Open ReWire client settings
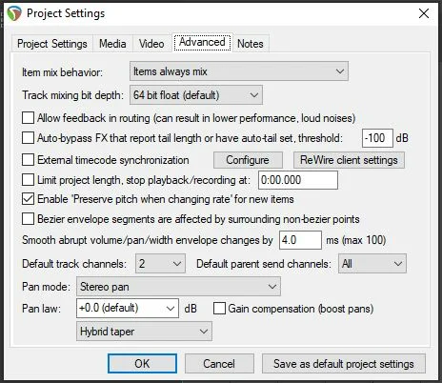Image resolution: width=442 pixels, height=383 pixels. click(349, 160)
